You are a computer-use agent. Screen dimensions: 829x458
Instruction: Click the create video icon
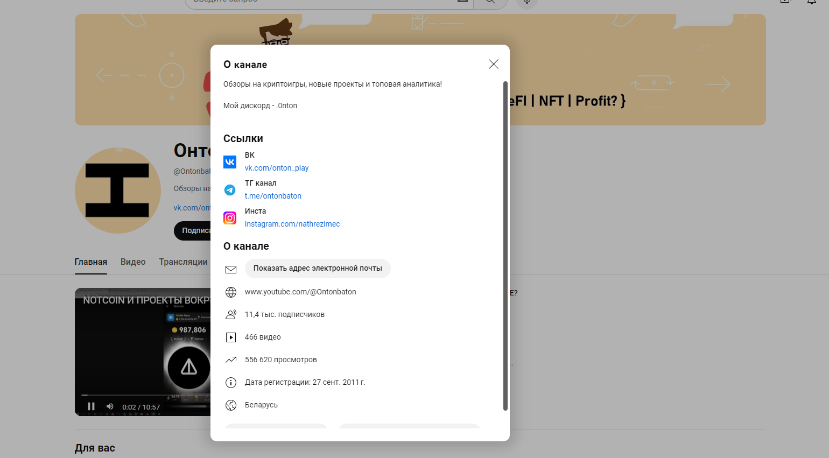[x=785, y=2]
